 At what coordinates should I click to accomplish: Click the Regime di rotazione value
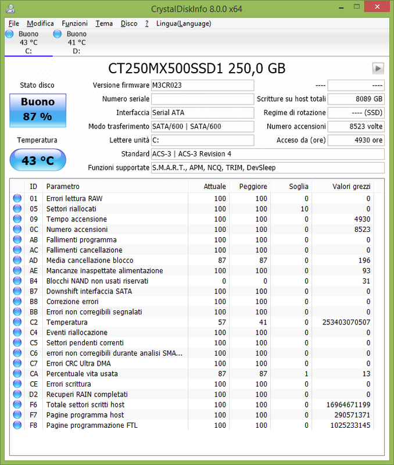356,113
